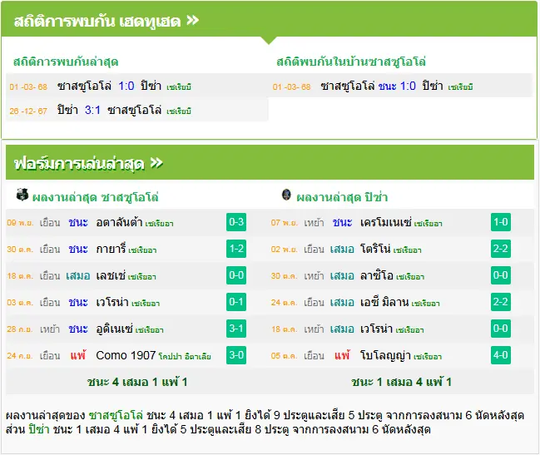The width and height of the screenshot is (540, 455).
Task: Click opponent name Como 1907
Action: (x=126, y=355)
